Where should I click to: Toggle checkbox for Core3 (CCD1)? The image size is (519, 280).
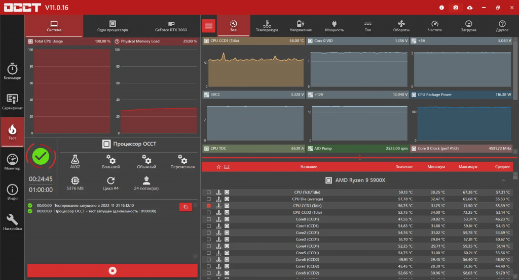(208, 240)
